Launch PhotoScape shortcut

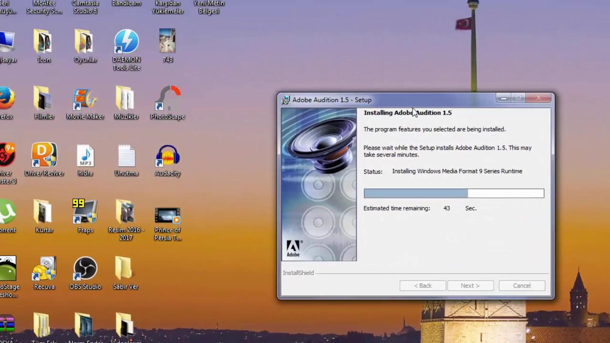click(x=167, y=102)
